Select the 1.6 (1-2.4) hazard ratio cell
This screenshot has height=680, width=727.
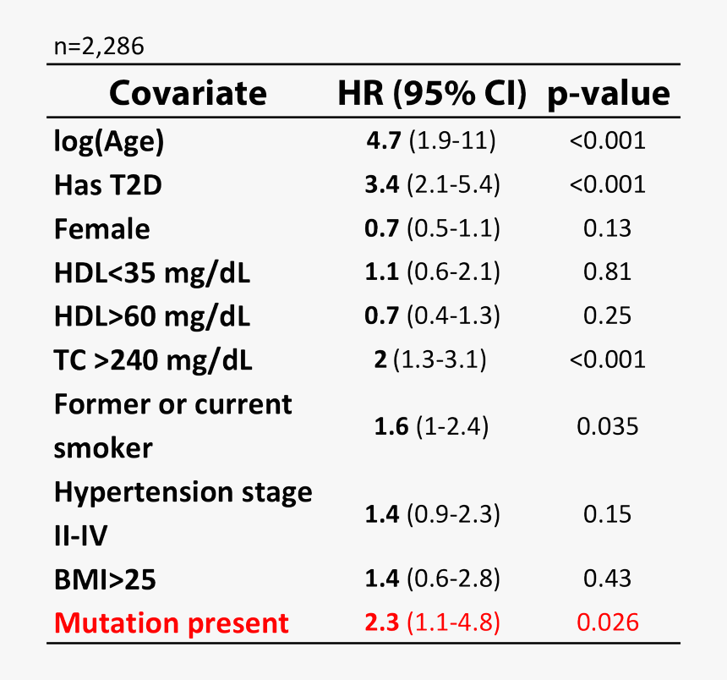click(x=431, y=426)
